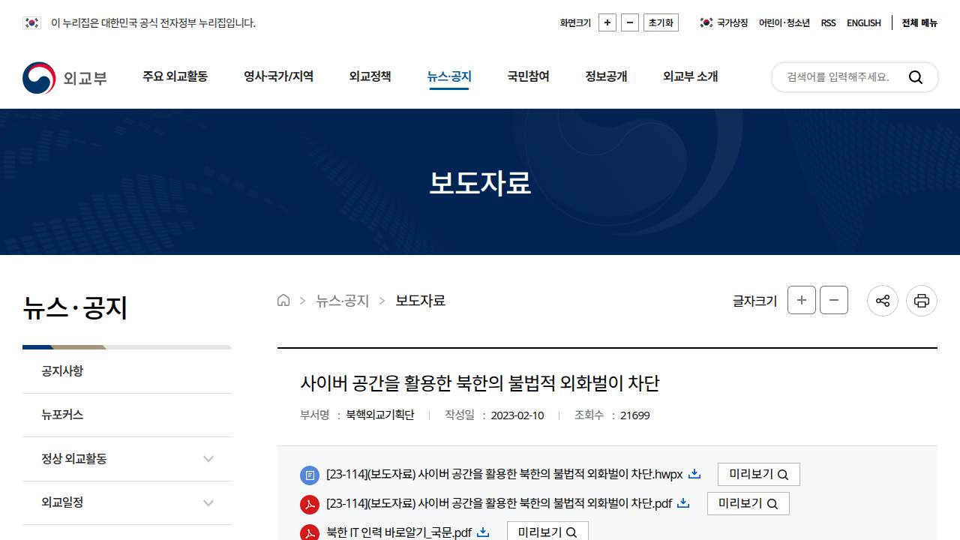Viewport: 960px width, 540px height.
Task: Open 영사·국가/지역 menu
Action: 279,76
